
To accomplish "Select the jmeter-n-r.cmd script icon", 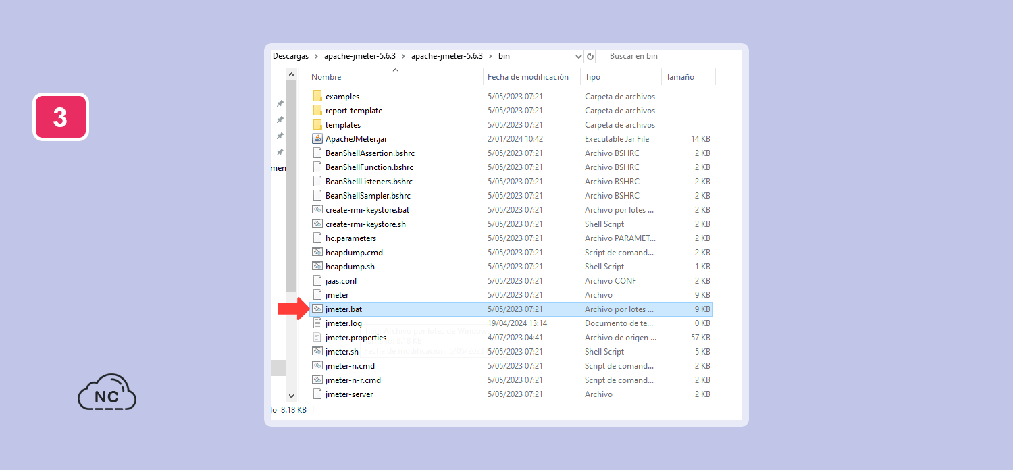I will click(317, 380).
